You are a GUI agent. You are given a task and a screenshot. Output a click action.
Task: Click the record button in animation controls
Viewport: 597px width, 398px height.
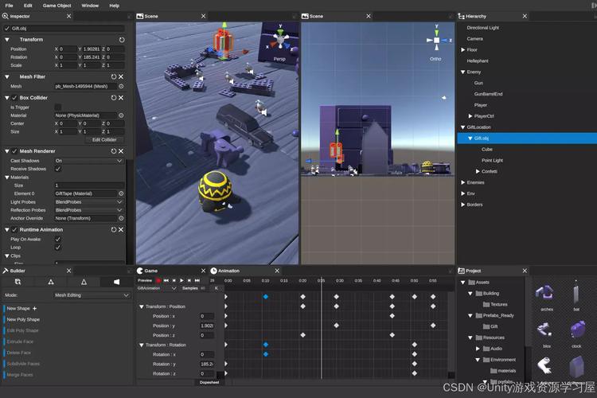(158, 280)
